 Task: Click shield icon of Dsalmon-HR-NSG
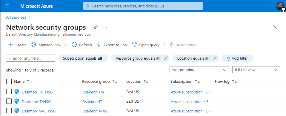17,92
